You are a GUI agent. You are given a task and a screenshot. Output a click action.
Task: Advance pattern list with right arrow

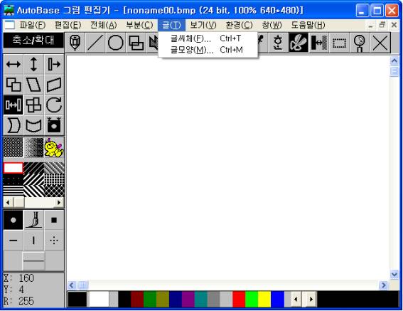59,202
